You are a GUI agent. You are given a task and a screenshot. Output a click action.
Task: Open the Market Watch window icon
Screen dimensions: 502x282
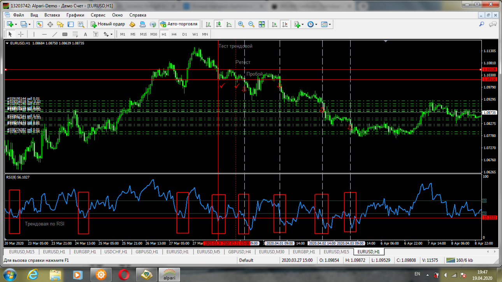[x=40, y=24]
